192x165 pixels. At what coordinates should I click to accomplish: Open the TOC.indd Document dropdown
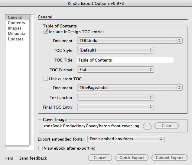130,41
